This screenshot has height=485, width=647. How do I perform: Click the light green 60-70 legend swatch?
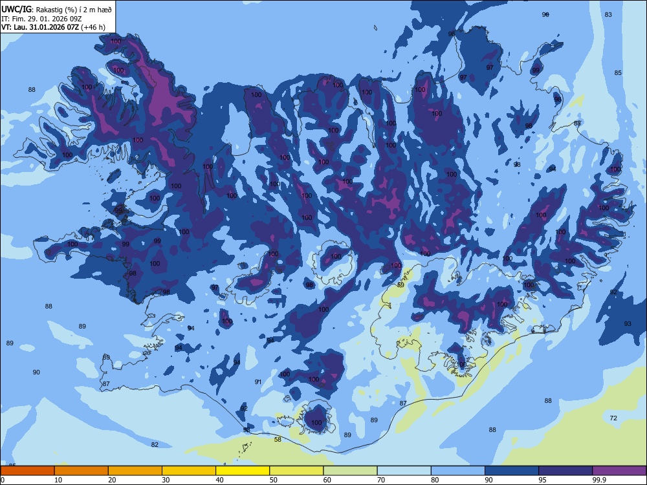point(350,471)
